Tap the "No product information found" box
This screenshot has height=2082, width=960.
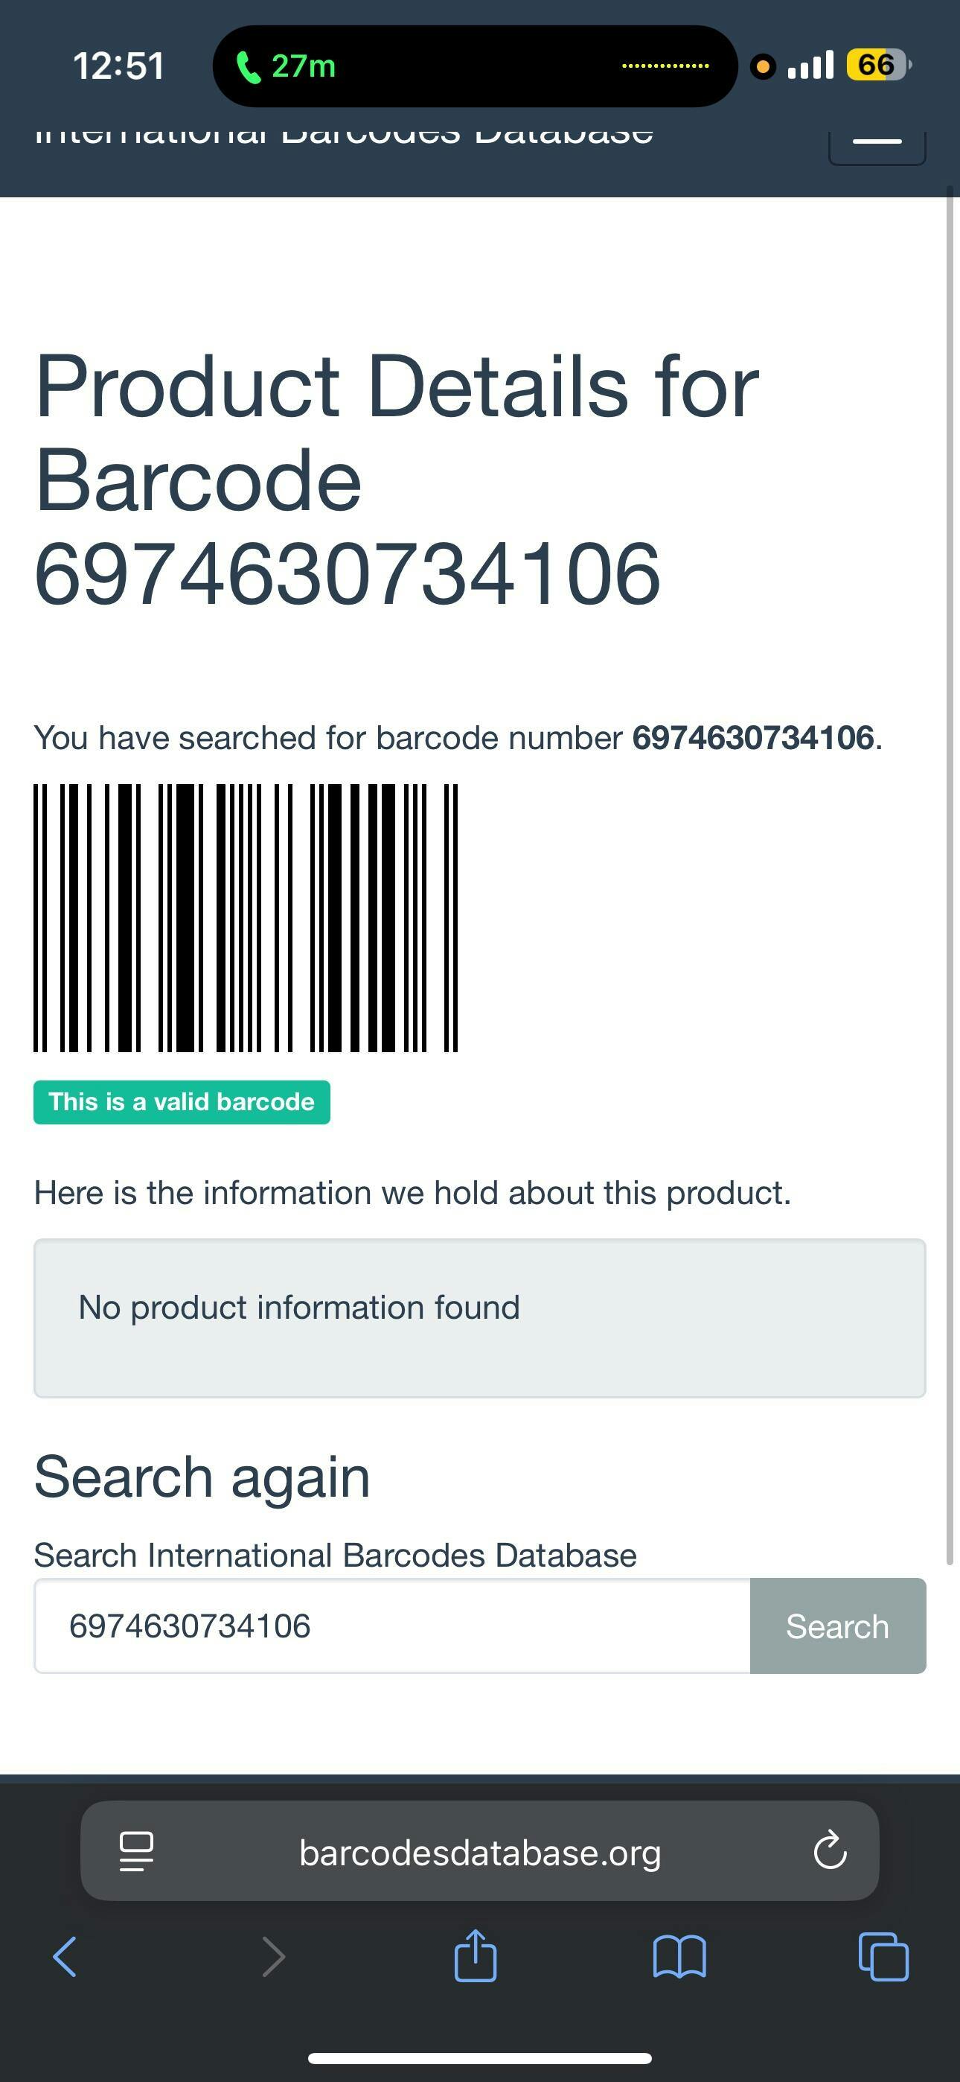[x=479, y=1317]
